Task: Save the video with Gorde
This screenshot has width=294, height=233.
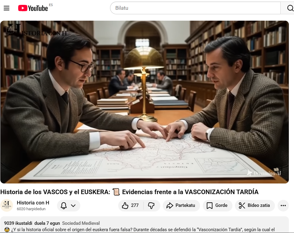Action: click(x=218, y=206)
